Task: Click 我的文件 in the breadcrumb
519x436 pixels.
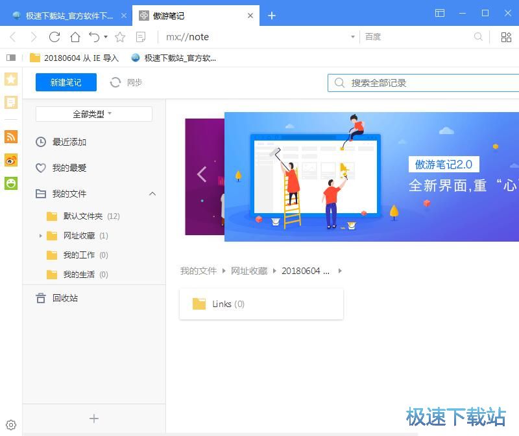Action: pos(199,271)
